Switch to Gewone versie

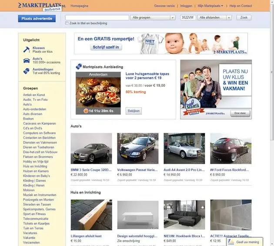[164, 6]
